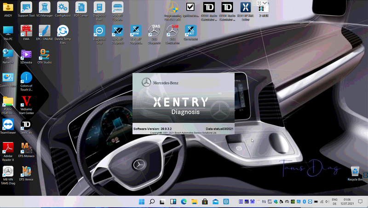Open Programming ON-OFFLINE shortcut
Image resolution: width=368 pixels, height=208 pixels.
point(172,11)
